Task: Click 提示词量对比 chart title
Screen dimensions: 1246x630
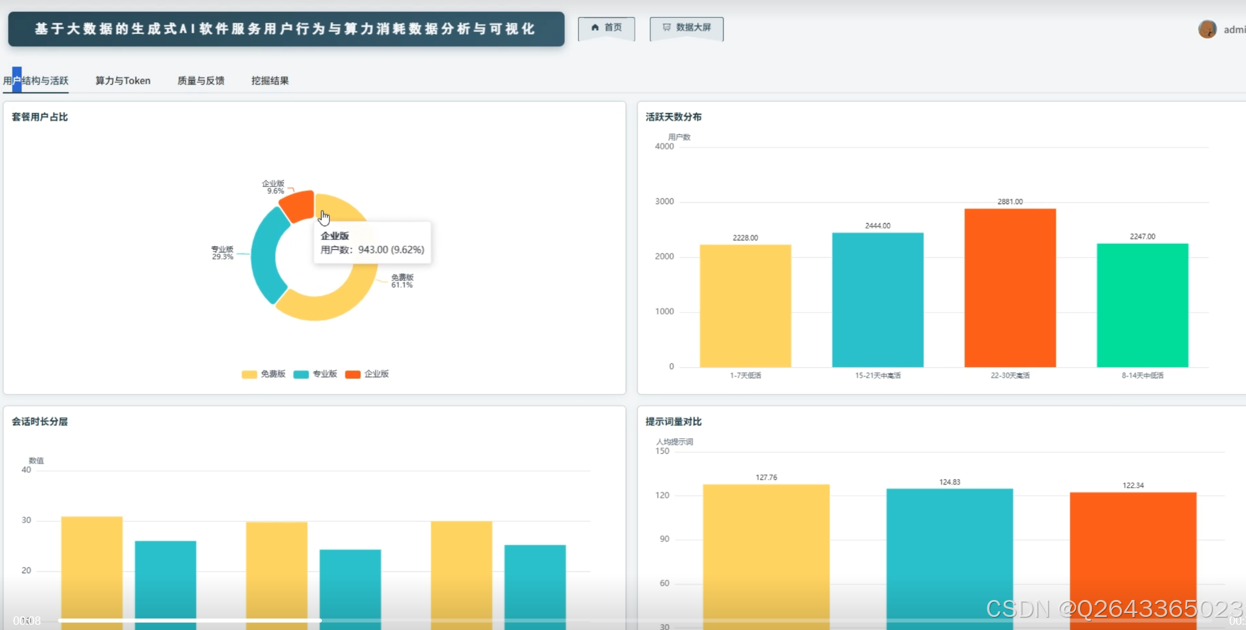Action: pyautogui.click(x=674, y=421)
